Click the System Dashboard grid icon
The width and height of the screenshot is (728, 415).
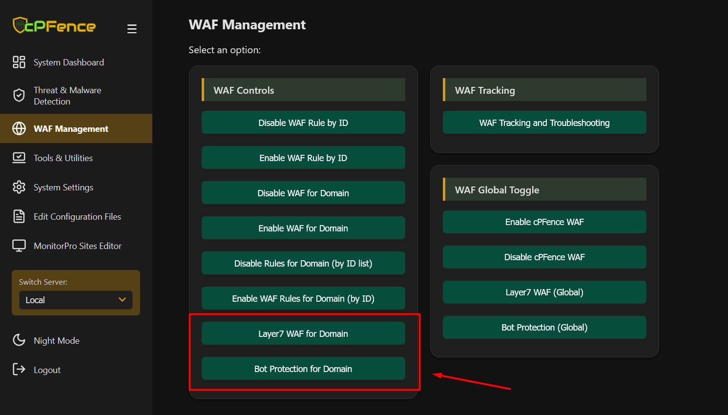pyautogui.click(x=19, y=62)
